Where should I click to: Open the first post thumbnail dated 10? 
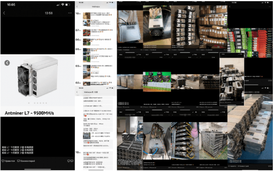coord(86,16)
